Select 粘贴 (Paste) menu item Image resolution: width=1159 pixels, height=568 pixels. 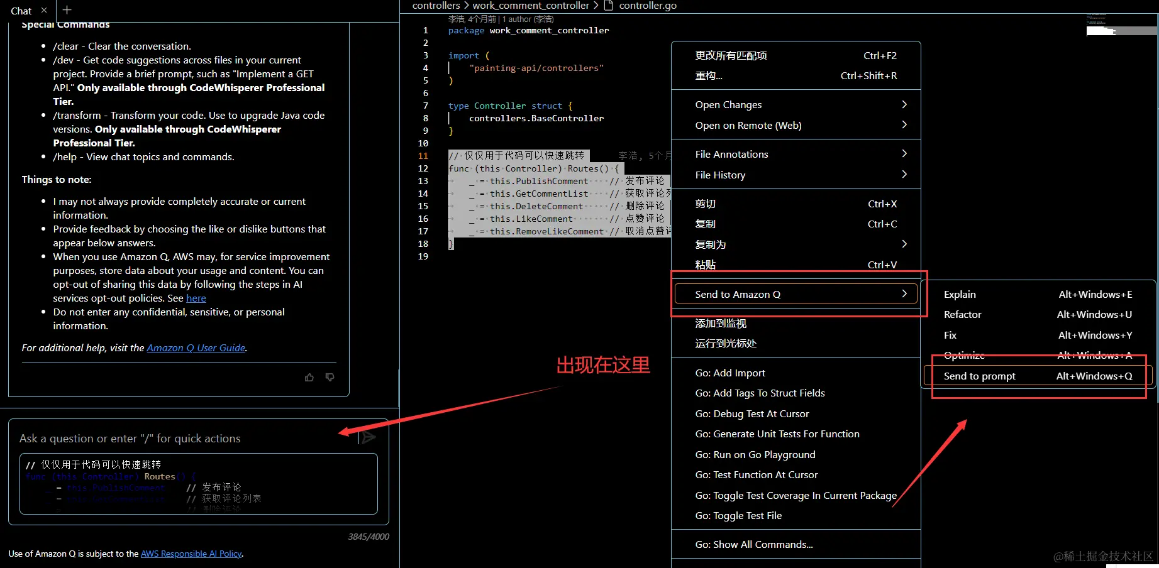coord(796,265)
